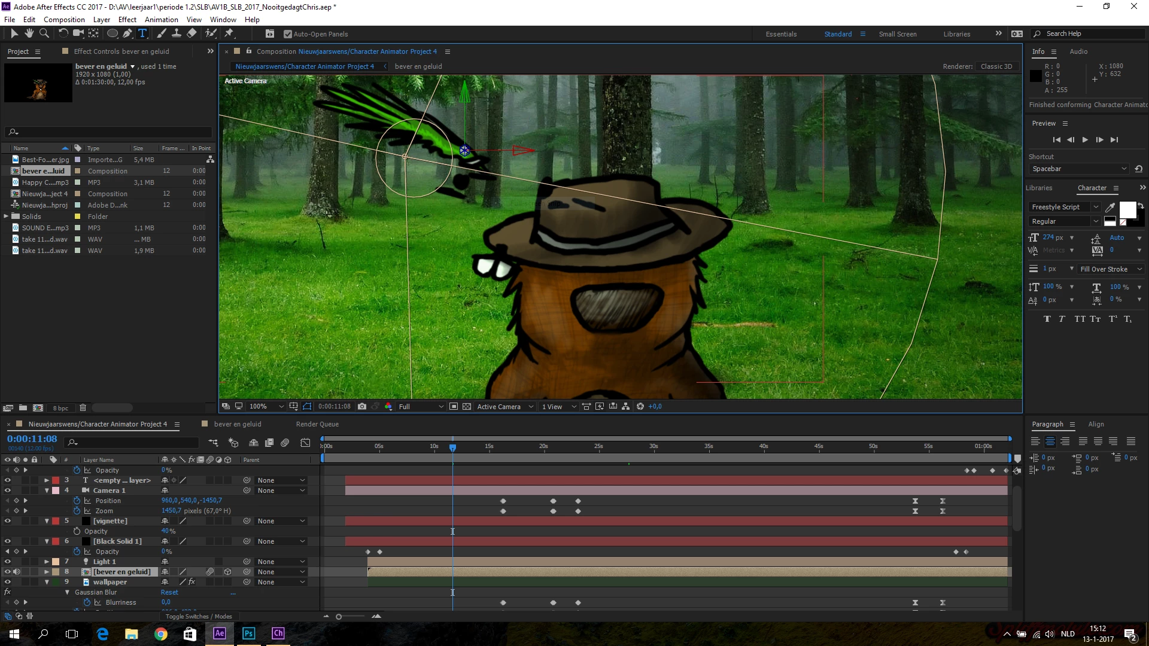Click the take snapshot camera icon
The height and width of the screenshot is (646, 1149).
[x=362, y=407]
